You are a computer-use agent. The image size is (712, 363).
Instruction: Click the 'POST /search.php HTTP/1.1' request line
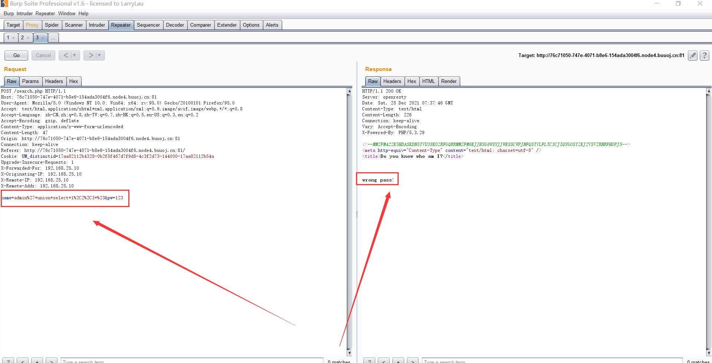33,91
